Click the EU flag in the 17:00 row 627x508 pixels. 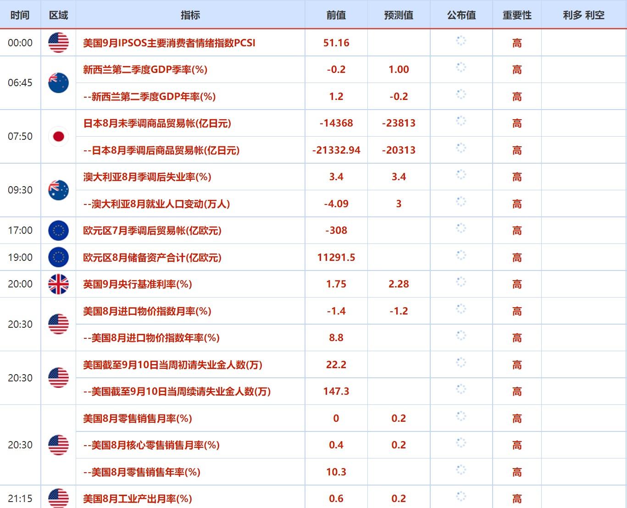[x=58, y=230]
